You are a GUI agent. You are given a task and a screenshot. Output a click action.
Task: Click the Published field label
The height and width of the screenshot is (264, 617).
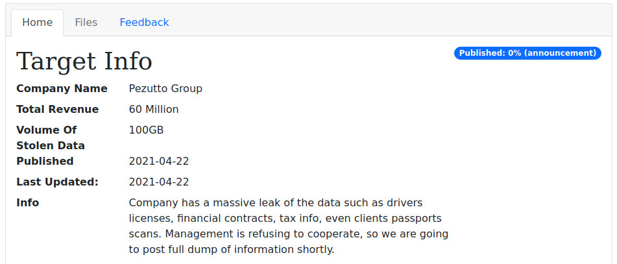click(45, 162)
